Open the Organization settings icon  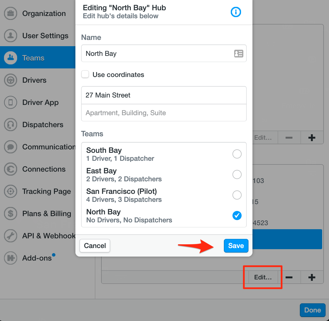click(x=11, y=13)
